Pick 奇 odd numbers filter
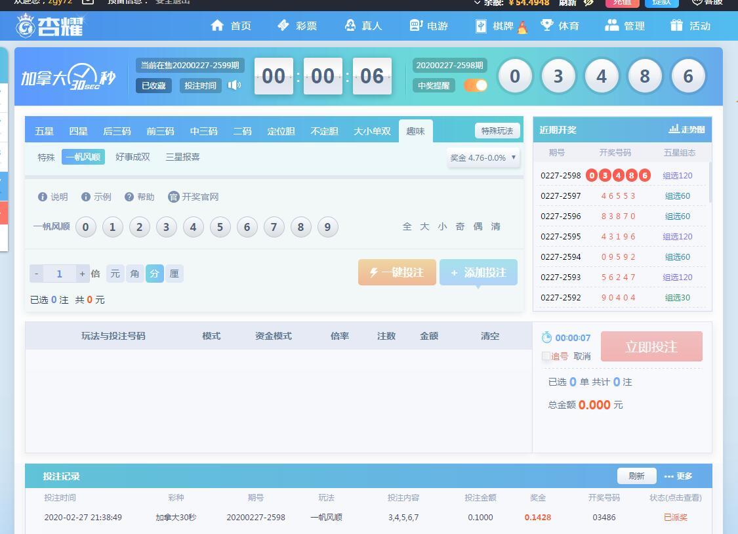The image size is (738, 534). [x=460, y=226]
